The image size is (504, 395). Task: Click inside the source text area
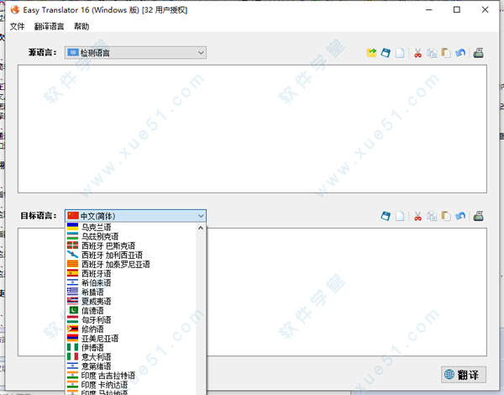[252, 129]
